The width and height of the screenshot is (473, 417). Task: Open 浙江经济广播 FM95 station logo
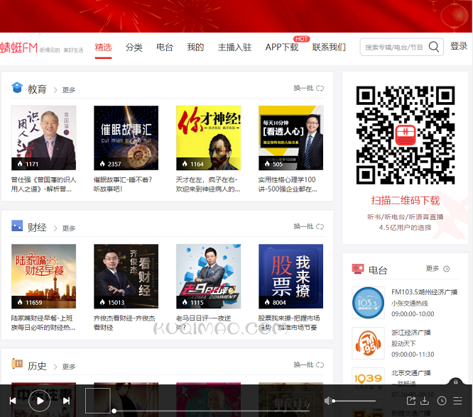click(368, 343)
